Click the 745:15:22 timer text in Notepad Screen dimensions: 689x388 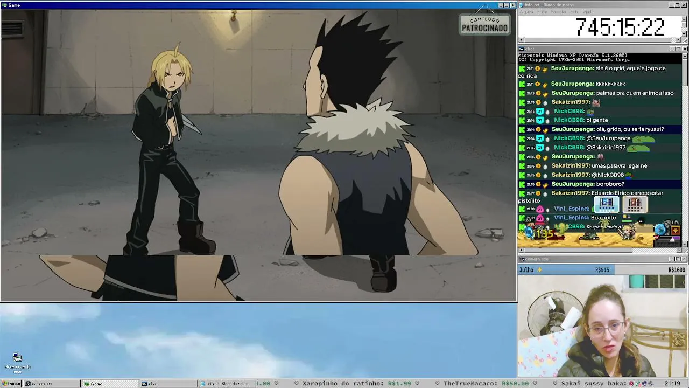[620, 27]
